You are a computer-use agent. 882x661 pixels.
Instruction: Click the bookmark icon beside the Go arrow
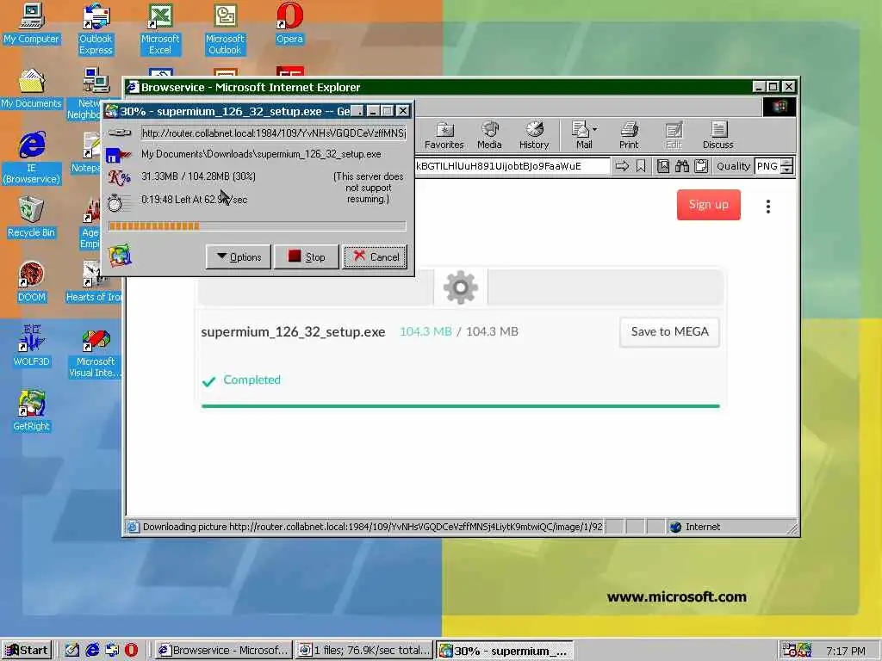point(641,166)
